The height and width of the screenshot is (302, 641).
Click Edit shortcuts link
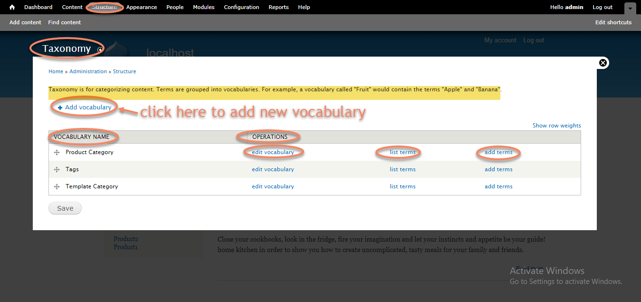click(x=613, y=22)
